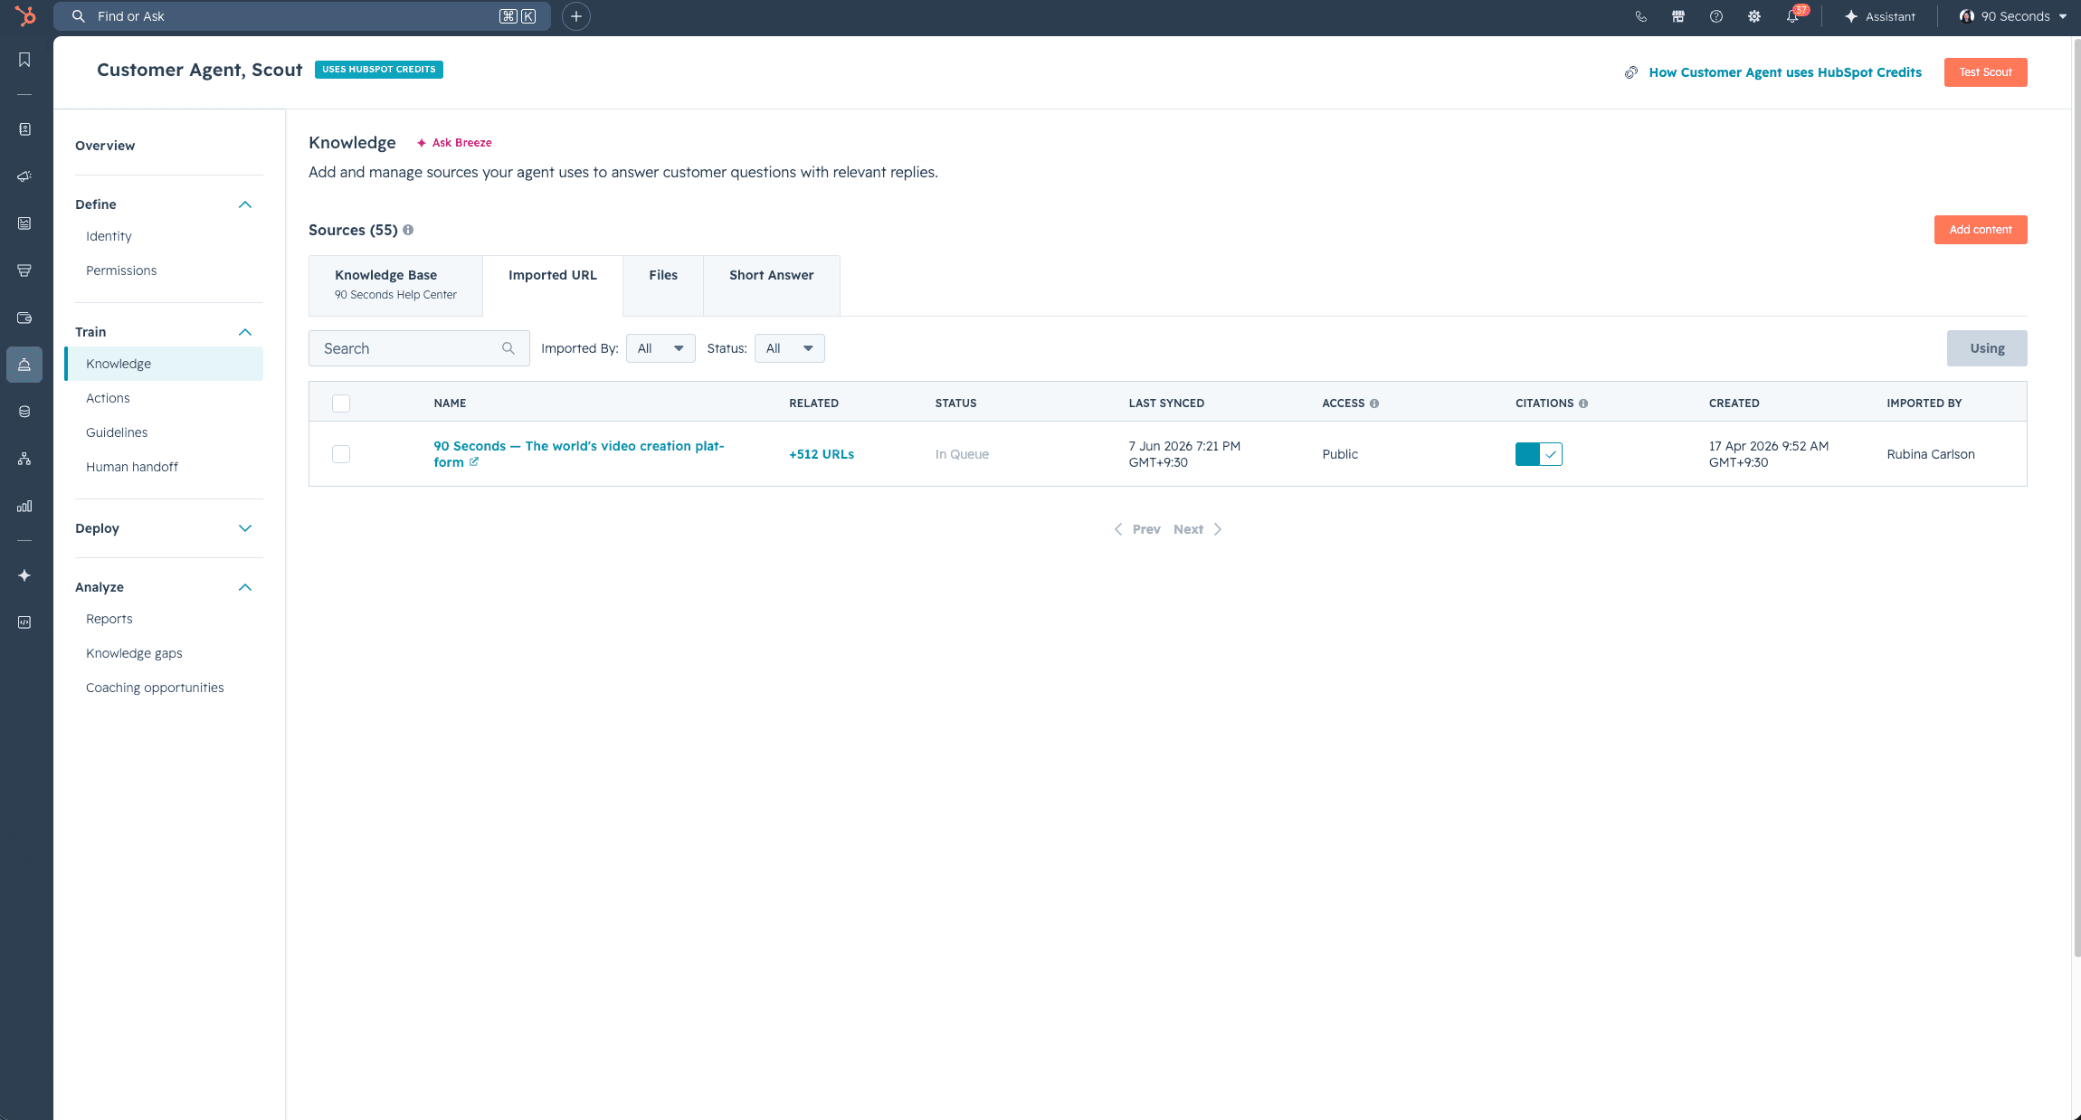Viewport: 2081px width, 1120px height.
Task: Open the 90 Seconds account menu
Action: click(2013, 16)
